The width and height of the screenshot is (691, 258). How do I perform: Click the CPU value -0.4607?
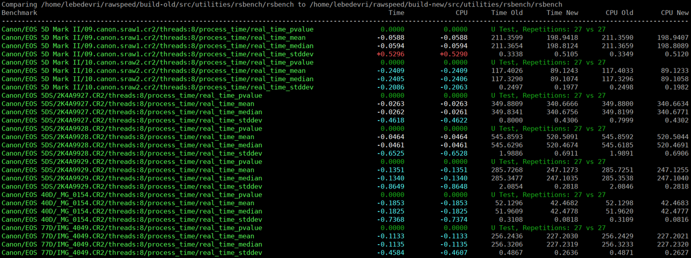pos(454,253)
